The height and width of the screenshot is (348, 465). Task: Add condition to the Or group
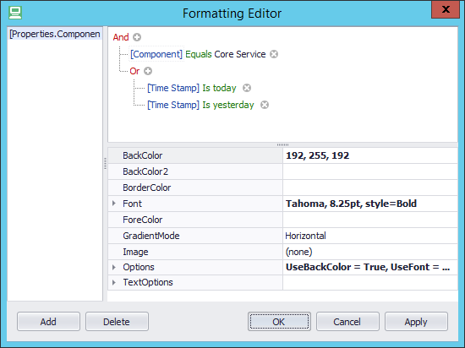pos(148,71)
